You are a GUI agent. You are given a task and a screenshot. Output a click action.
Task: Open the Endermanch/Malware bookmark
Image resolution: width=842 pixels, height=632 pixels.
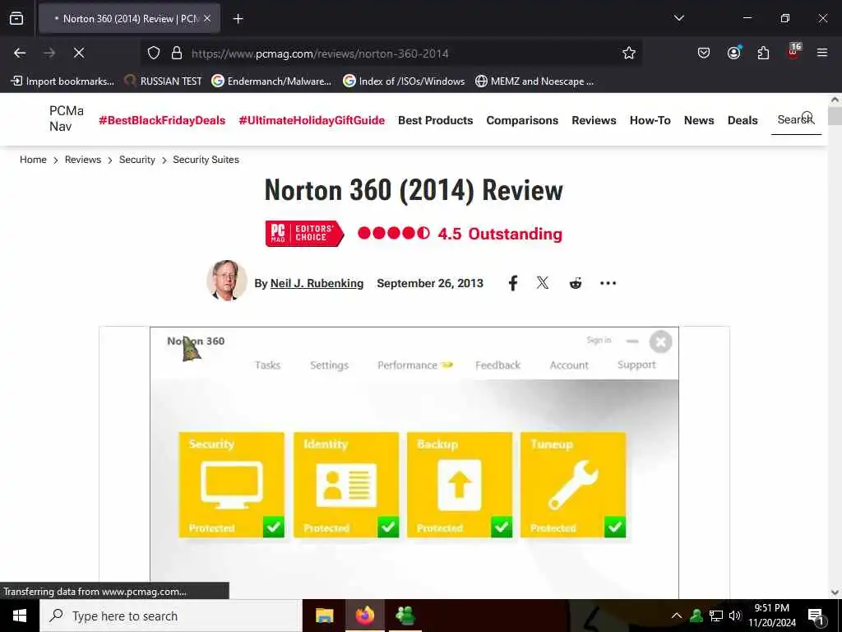tap(271, 81)
